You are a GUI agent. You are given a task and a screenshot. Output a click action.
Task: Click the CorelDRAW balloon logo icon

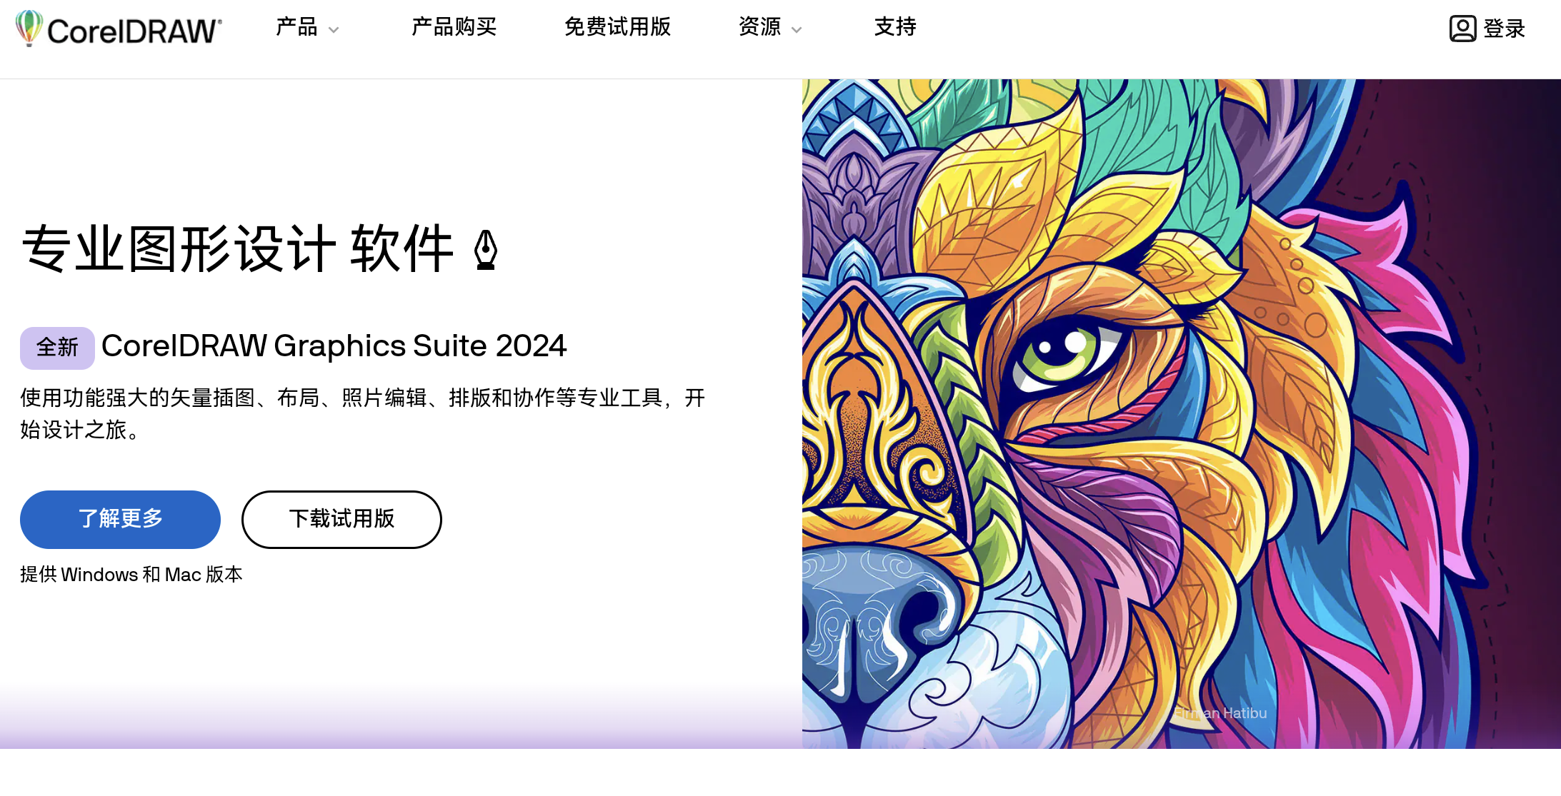coord(29,28)
